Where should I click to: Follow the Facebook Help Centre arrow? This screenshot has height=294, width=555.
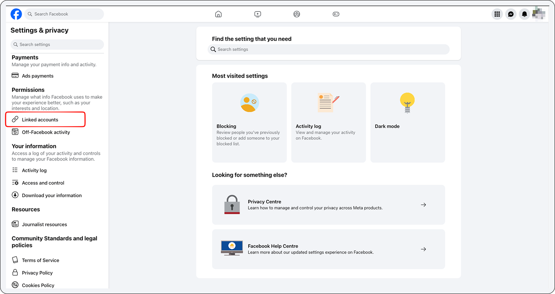coord(424,249)
